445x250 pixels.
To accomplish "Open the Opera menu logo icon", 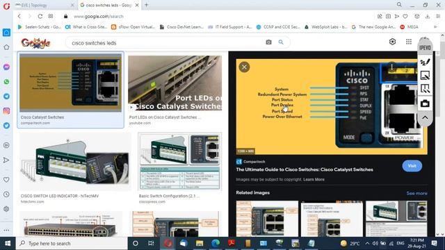I will (x=6, y=6).
